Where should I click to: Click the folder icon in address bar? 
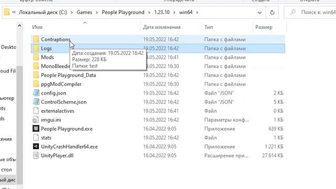point(7,12)
